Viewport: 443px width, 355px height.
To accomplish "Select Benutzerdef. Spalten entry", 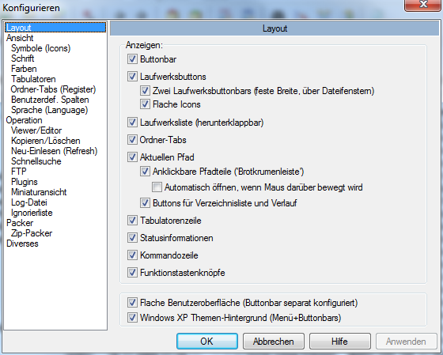I will 50,100.
